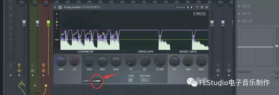Click the orange clock icon on the red mixer track
Screen dimensions: 279x95
(43, 71)
